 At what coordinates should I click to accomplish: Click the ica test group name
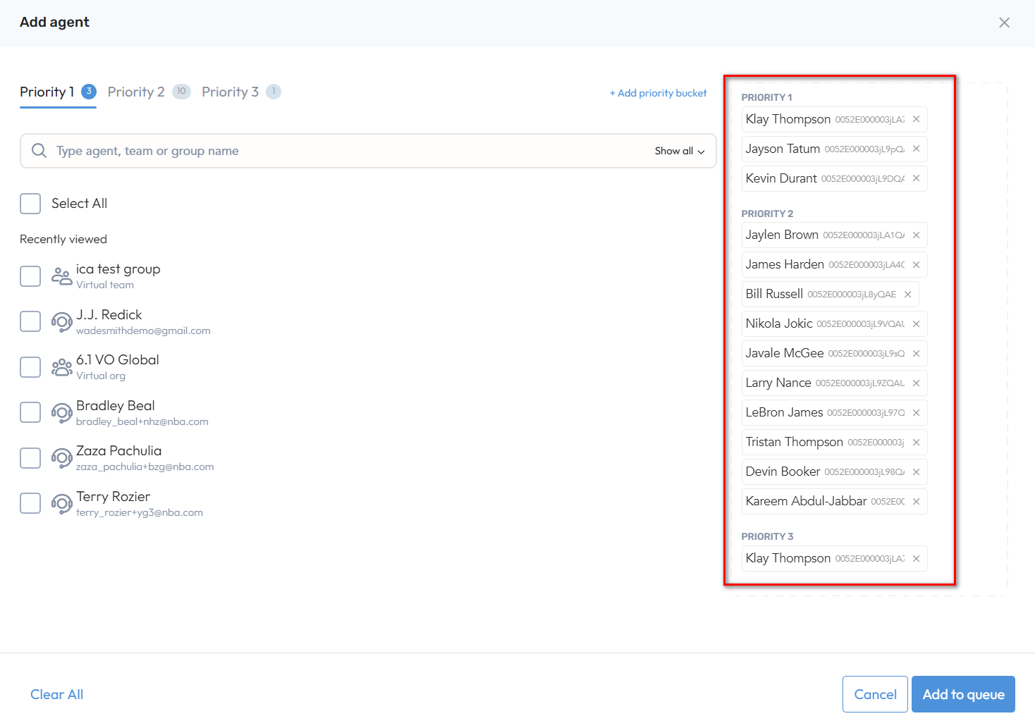118,269
